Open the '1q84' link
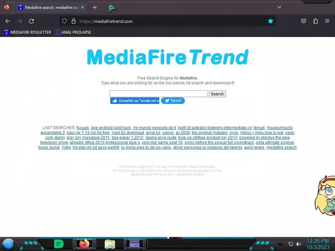The height and width of the screenshot is (251, 335). (66, 147)
